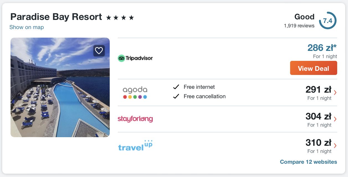Open the Agoda deal chevron arrow
The height and width of the screenshot is (177, 348).
point(335,93)
